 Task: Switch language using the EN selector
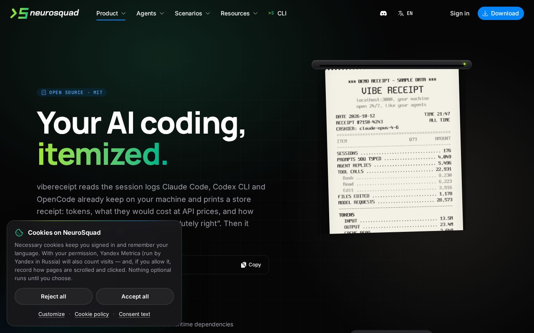pos(406,13)
